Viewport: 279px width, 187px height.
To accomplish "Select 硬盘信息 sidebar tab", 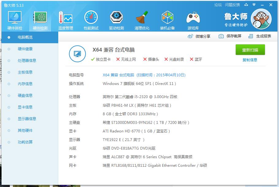I will coord(30,96).
